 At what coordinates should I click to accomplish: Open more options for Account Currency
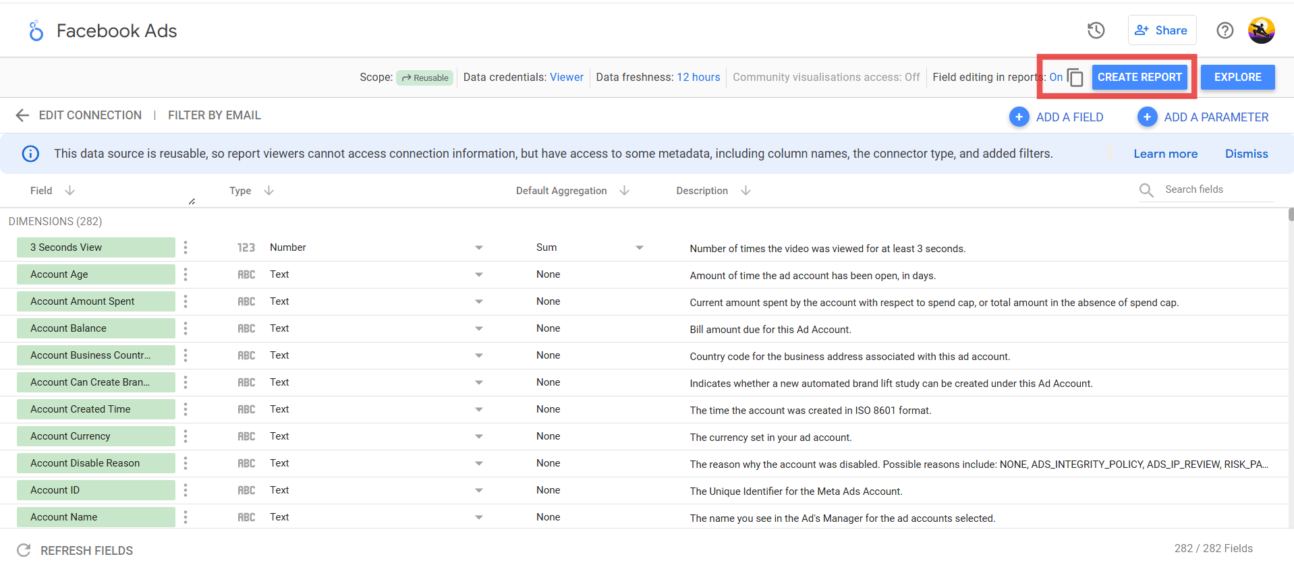click(186, 436)
